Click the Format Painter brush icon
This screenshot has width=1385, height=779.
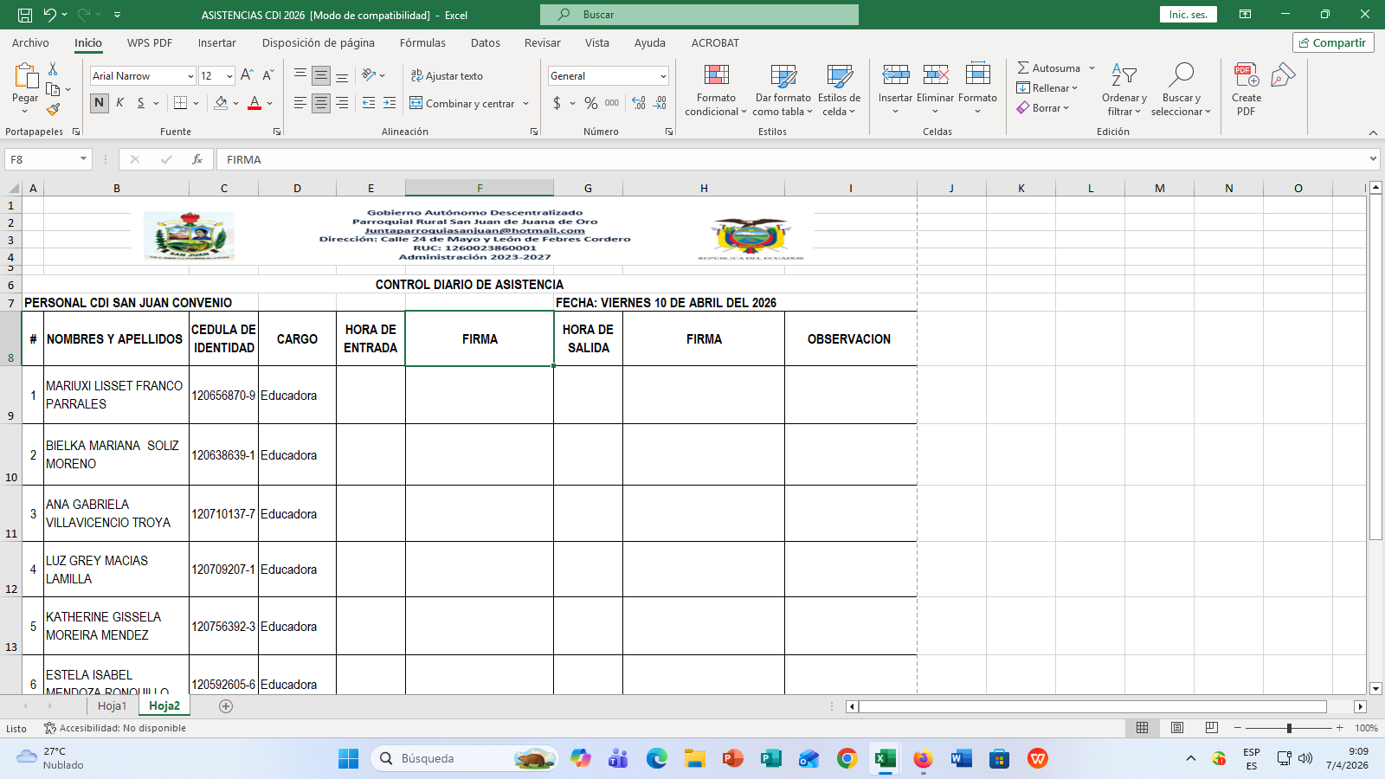53,110
